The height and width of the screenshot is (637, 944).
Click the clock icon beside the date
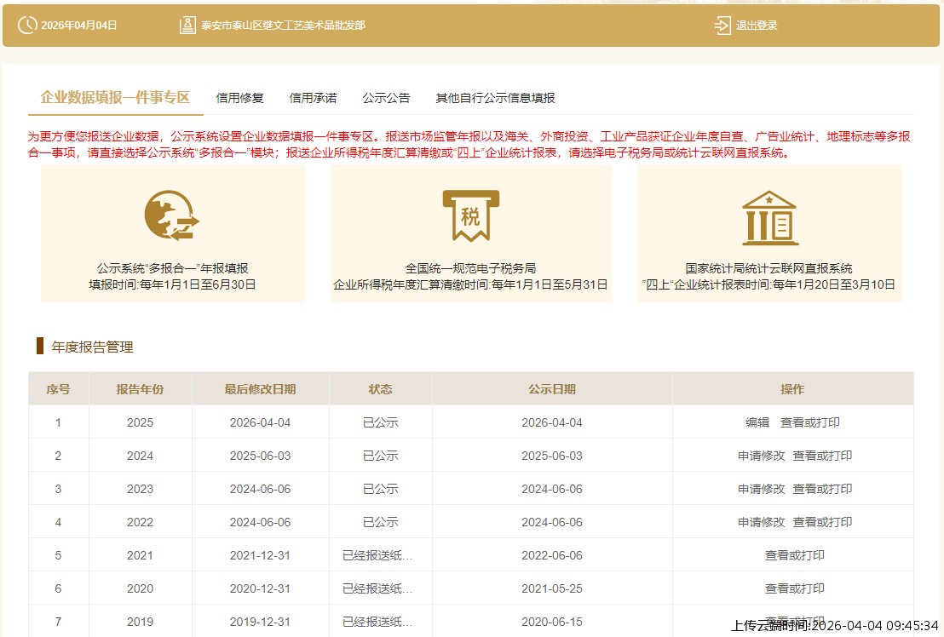tap(29, 25)
